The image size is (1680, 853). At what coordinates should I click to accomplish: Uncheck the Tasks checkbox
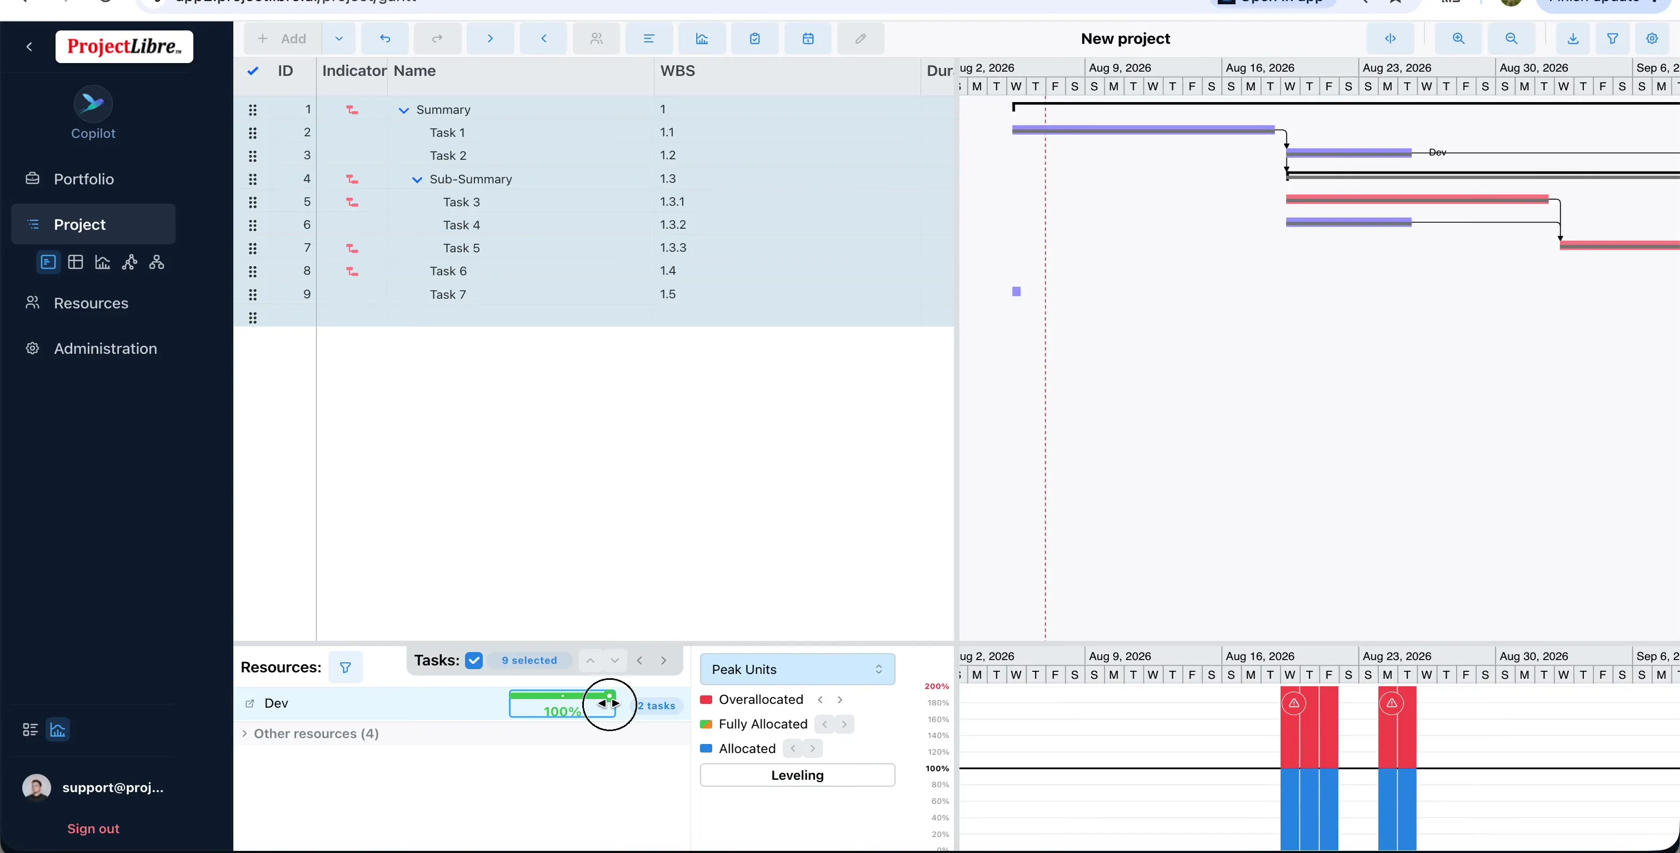click(x=474, y=661)
